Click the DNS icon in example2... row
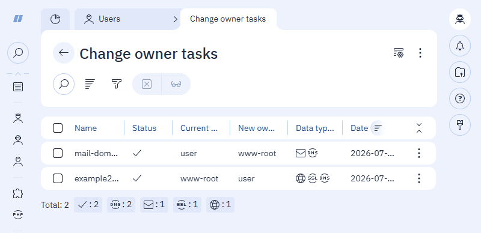This screenshot has width=481, height=233. coord(325,178)
